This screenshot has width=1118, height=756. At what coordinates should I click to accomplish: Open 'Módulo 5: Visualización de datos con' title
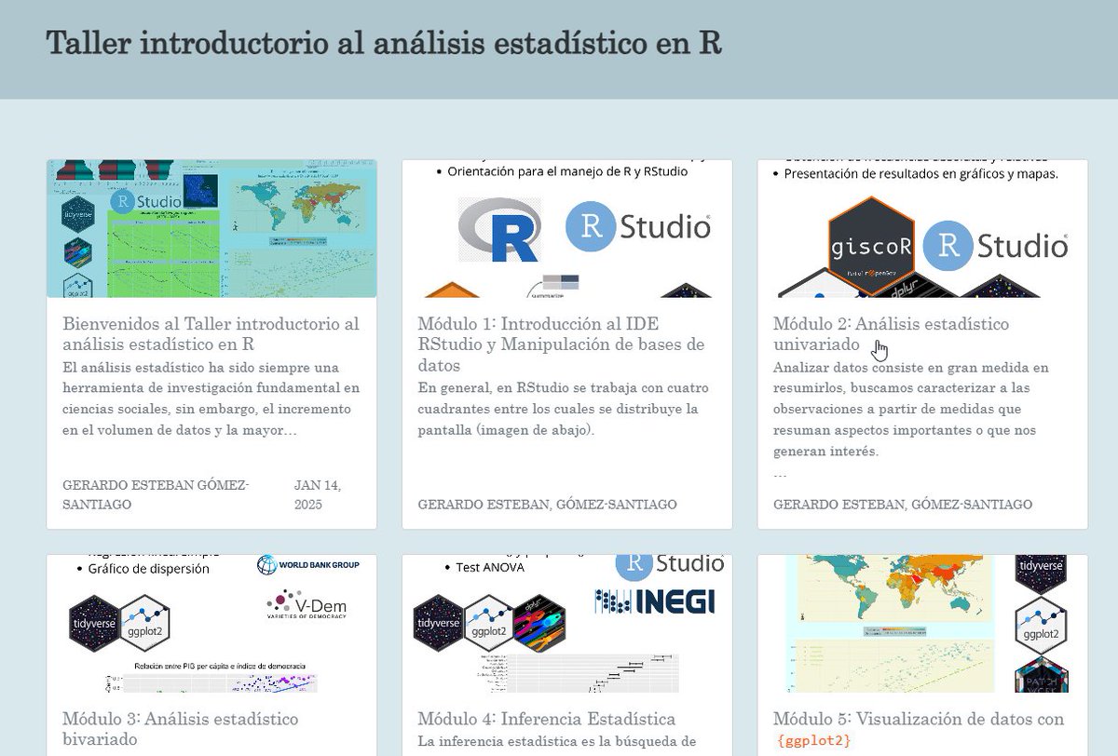coord(919,719)
